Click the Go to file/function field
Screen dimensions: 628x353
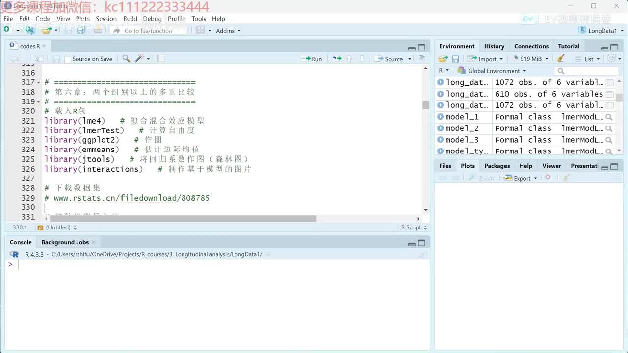(150, 30)
